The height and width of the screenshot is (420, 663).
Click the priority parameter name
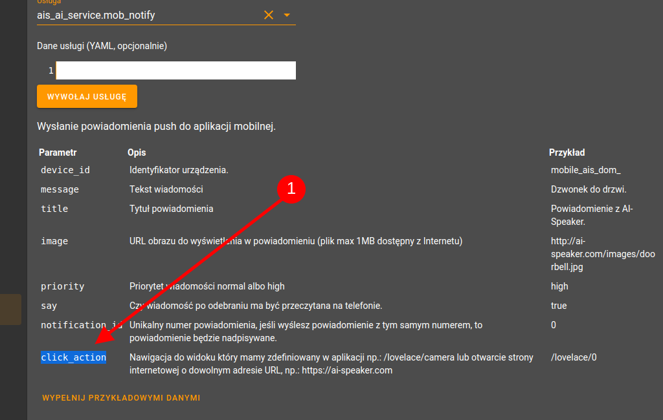tap(63, 287)
